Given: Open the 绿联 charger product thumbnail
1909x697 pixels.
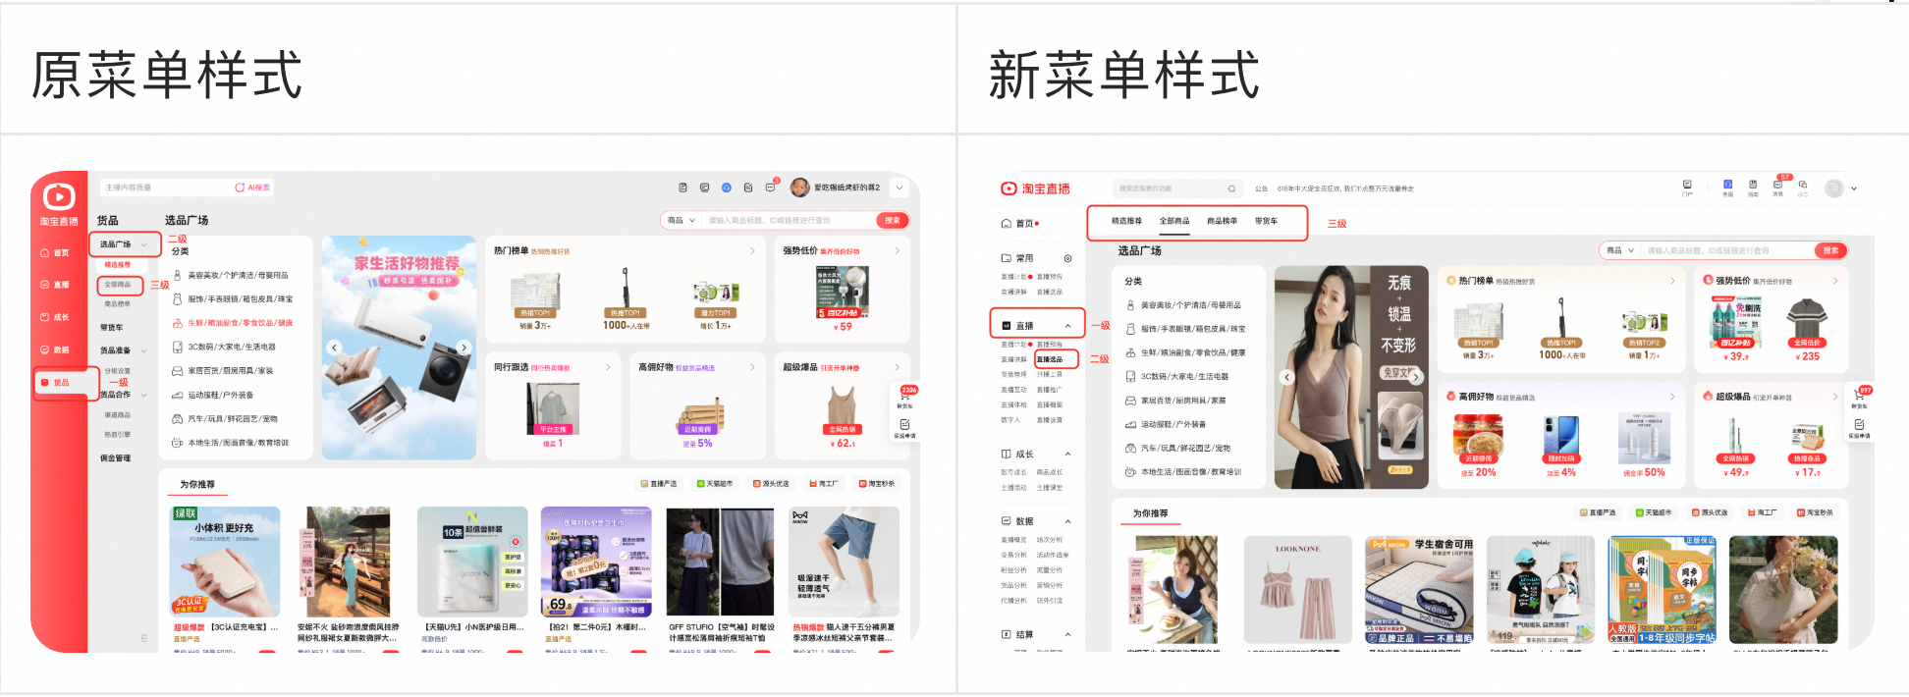Looking at the screenshot, I should [x=226, y=563].
